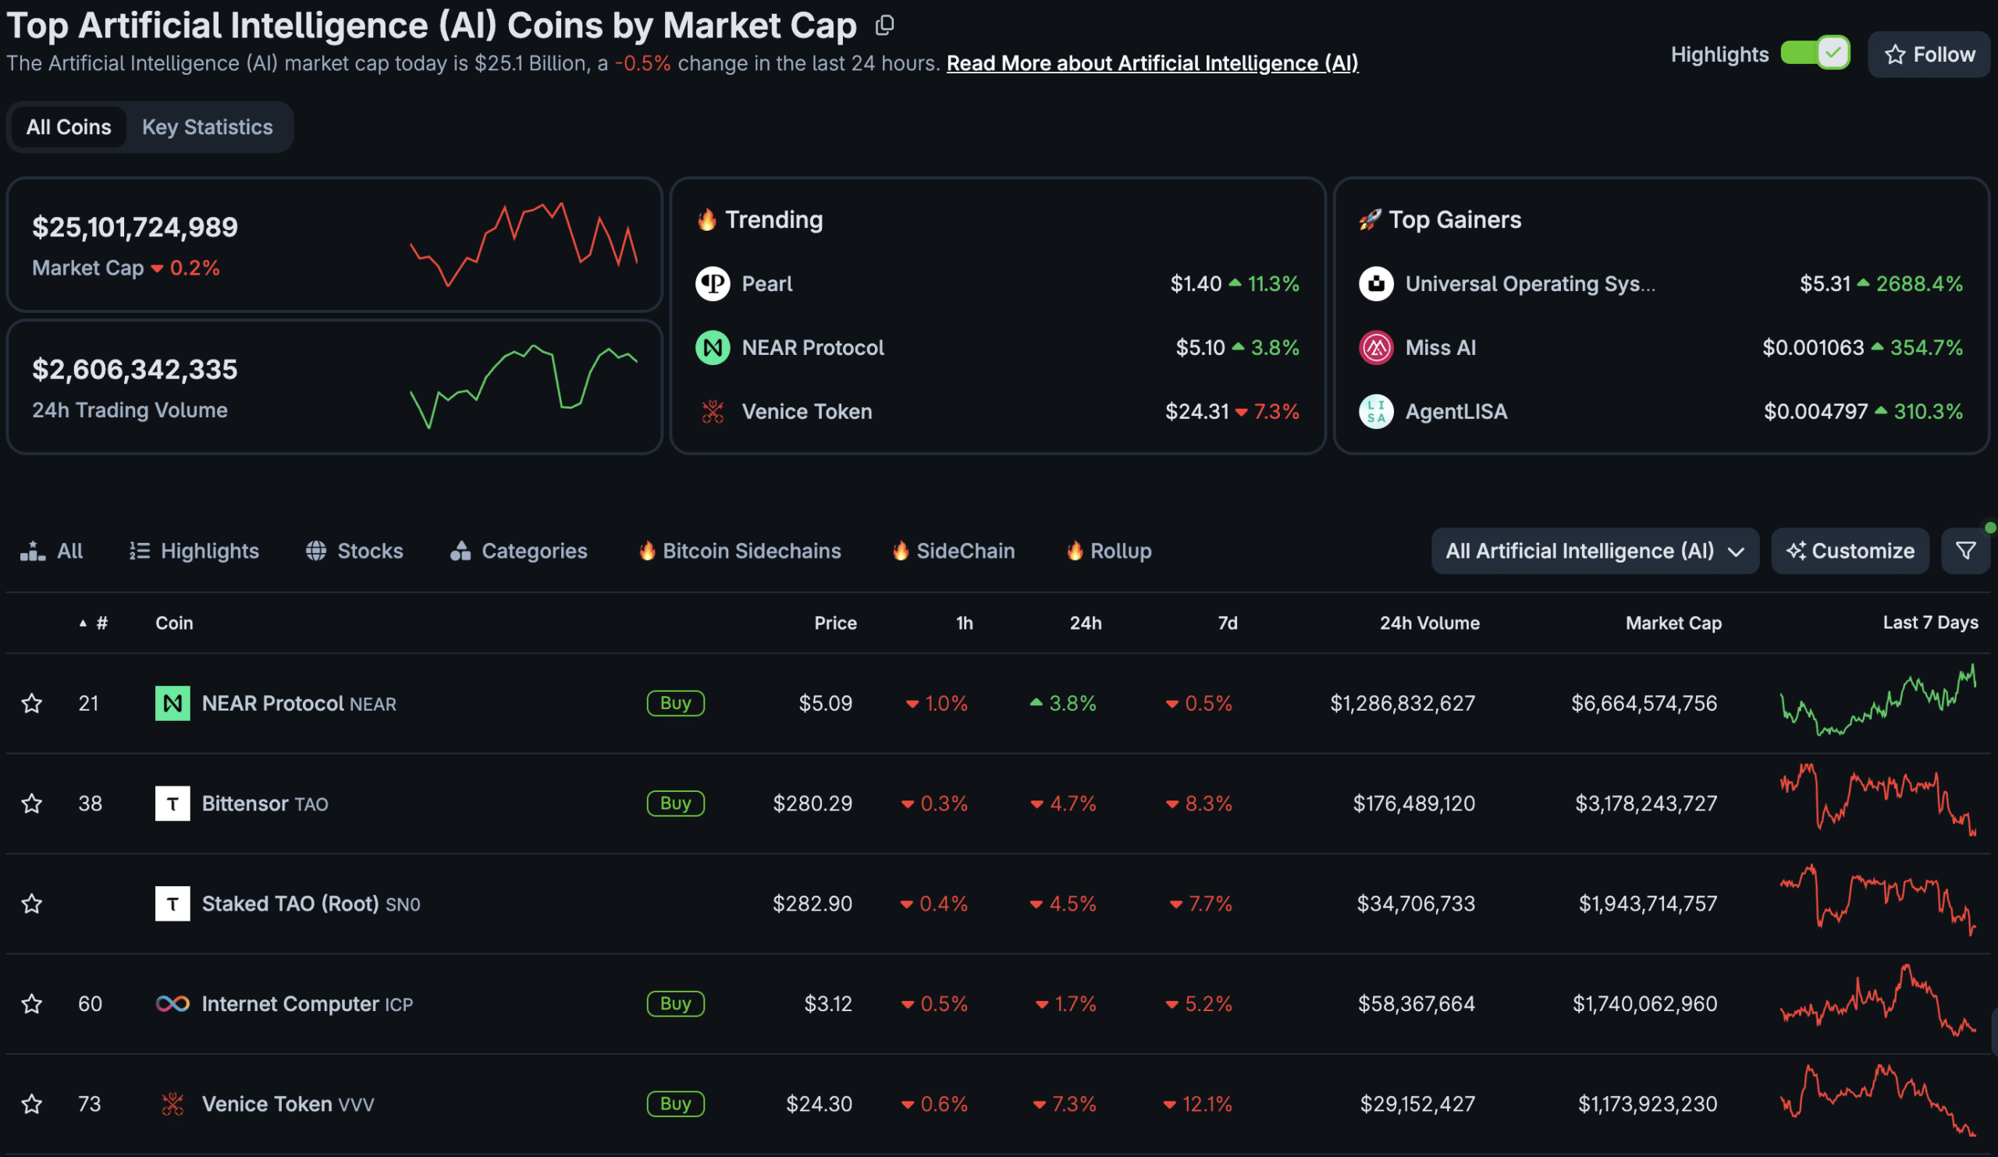Click the Bittensor TAO logo icon
Screen dimensions: 1998x1157
pyautogui.click(x=172, y=804)
